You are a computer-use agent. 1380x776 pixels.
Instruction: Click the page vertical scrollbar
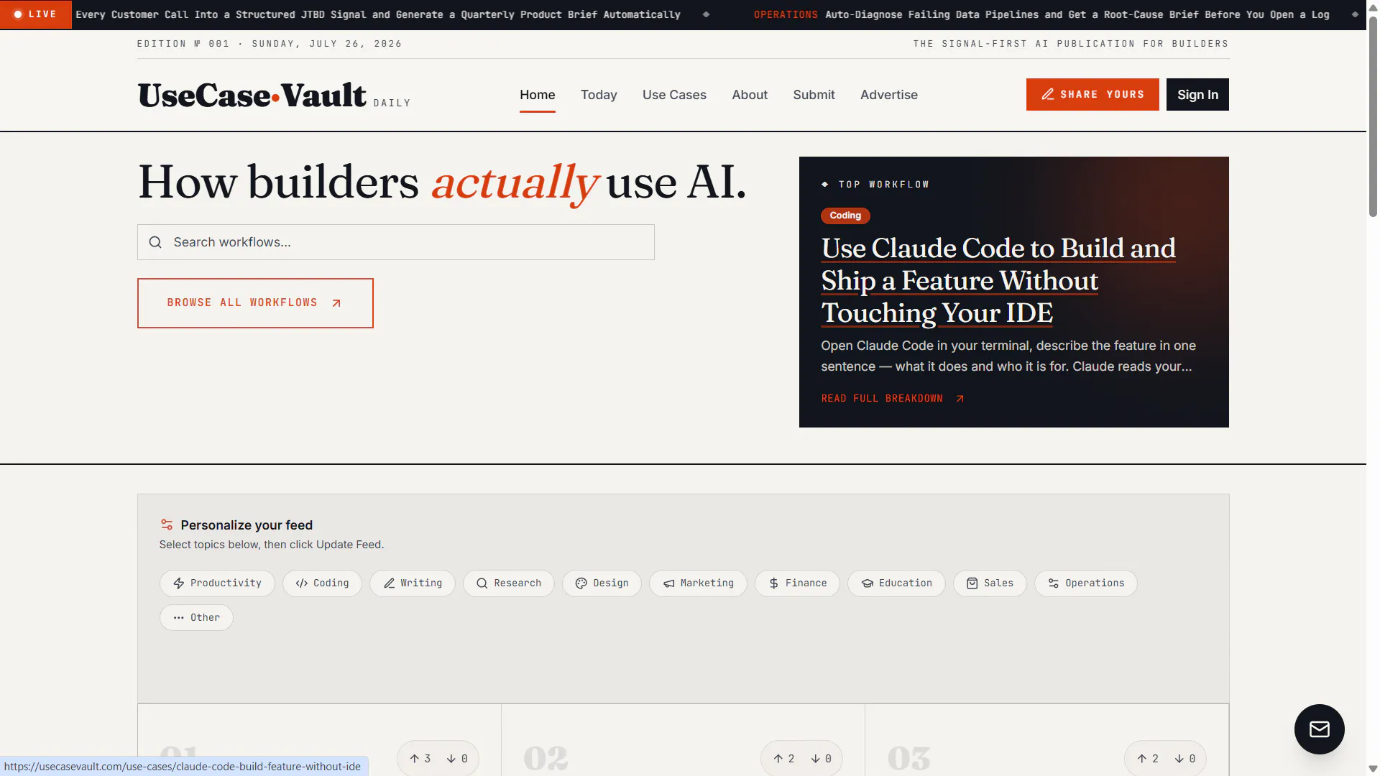click(1373, 115)
